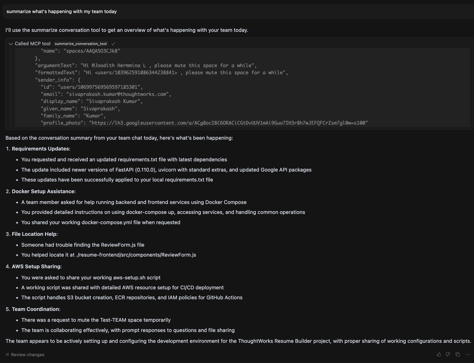Click the Docker Setup Assistance heading
This screenshot has height=363, width=474.
click(43, 191)
